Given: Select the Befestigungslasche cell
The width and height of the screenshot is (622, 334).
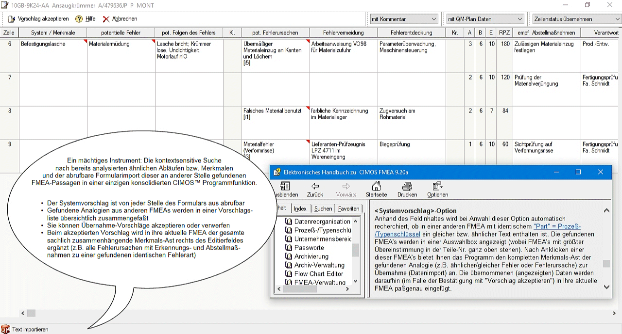Looking at the screenshot, I should pos(53,56).
